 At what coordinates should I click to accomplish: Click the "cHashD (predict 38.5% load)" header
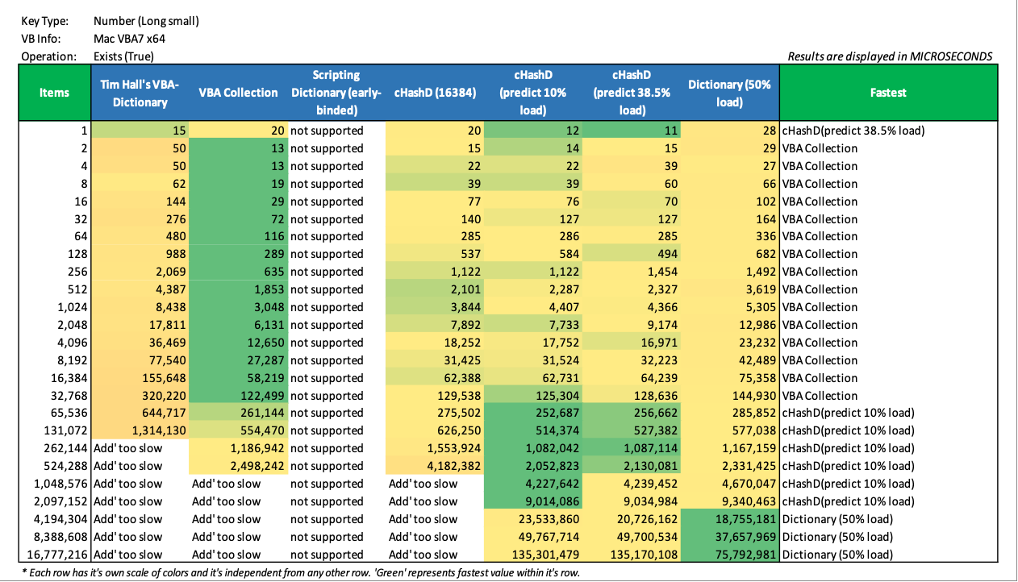pos(631,93)
